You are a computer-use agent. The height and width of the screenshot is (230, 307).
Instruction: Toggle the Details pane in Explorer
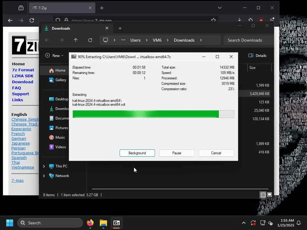coord(257,55)
